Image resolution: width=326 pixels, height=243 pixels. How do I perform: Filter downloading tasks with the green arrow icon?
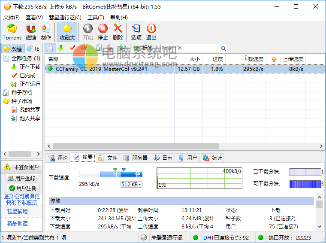click(x=61, y=48)
